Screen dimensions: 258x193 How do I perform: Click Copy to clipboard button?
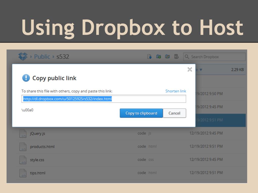tap(141, 113)
